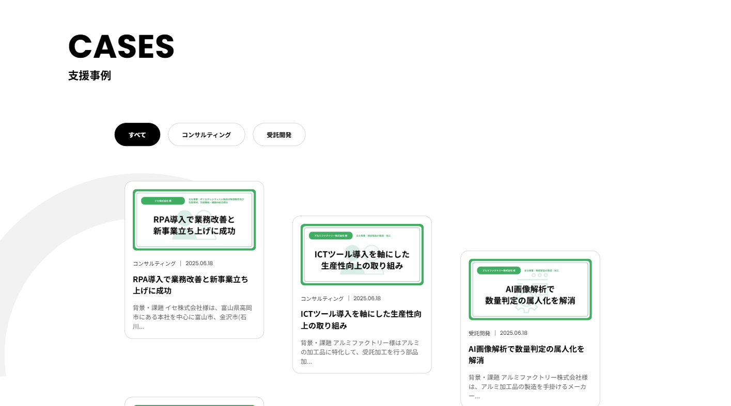This screenshot has height=406, width=731.
Task: Click 受託開発 label on the AI画像解析 card
Action: (479, 333)
